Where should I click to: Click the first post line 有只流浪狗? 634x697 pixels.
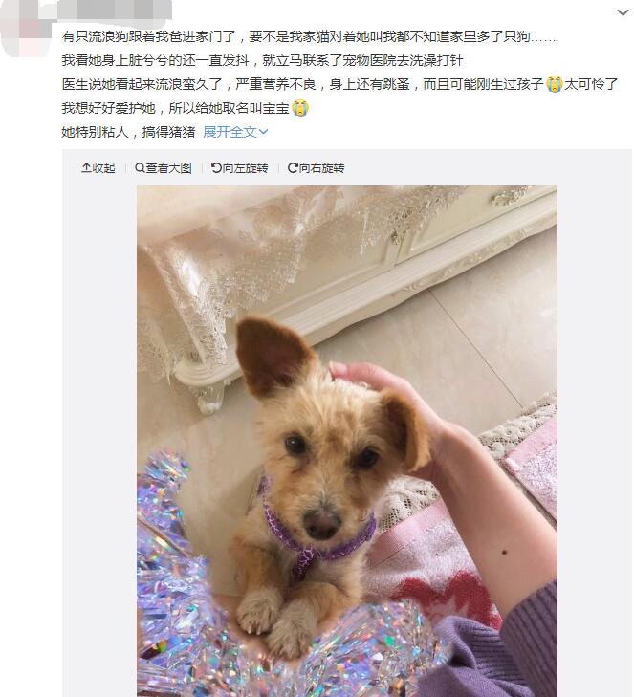point(309,36)
